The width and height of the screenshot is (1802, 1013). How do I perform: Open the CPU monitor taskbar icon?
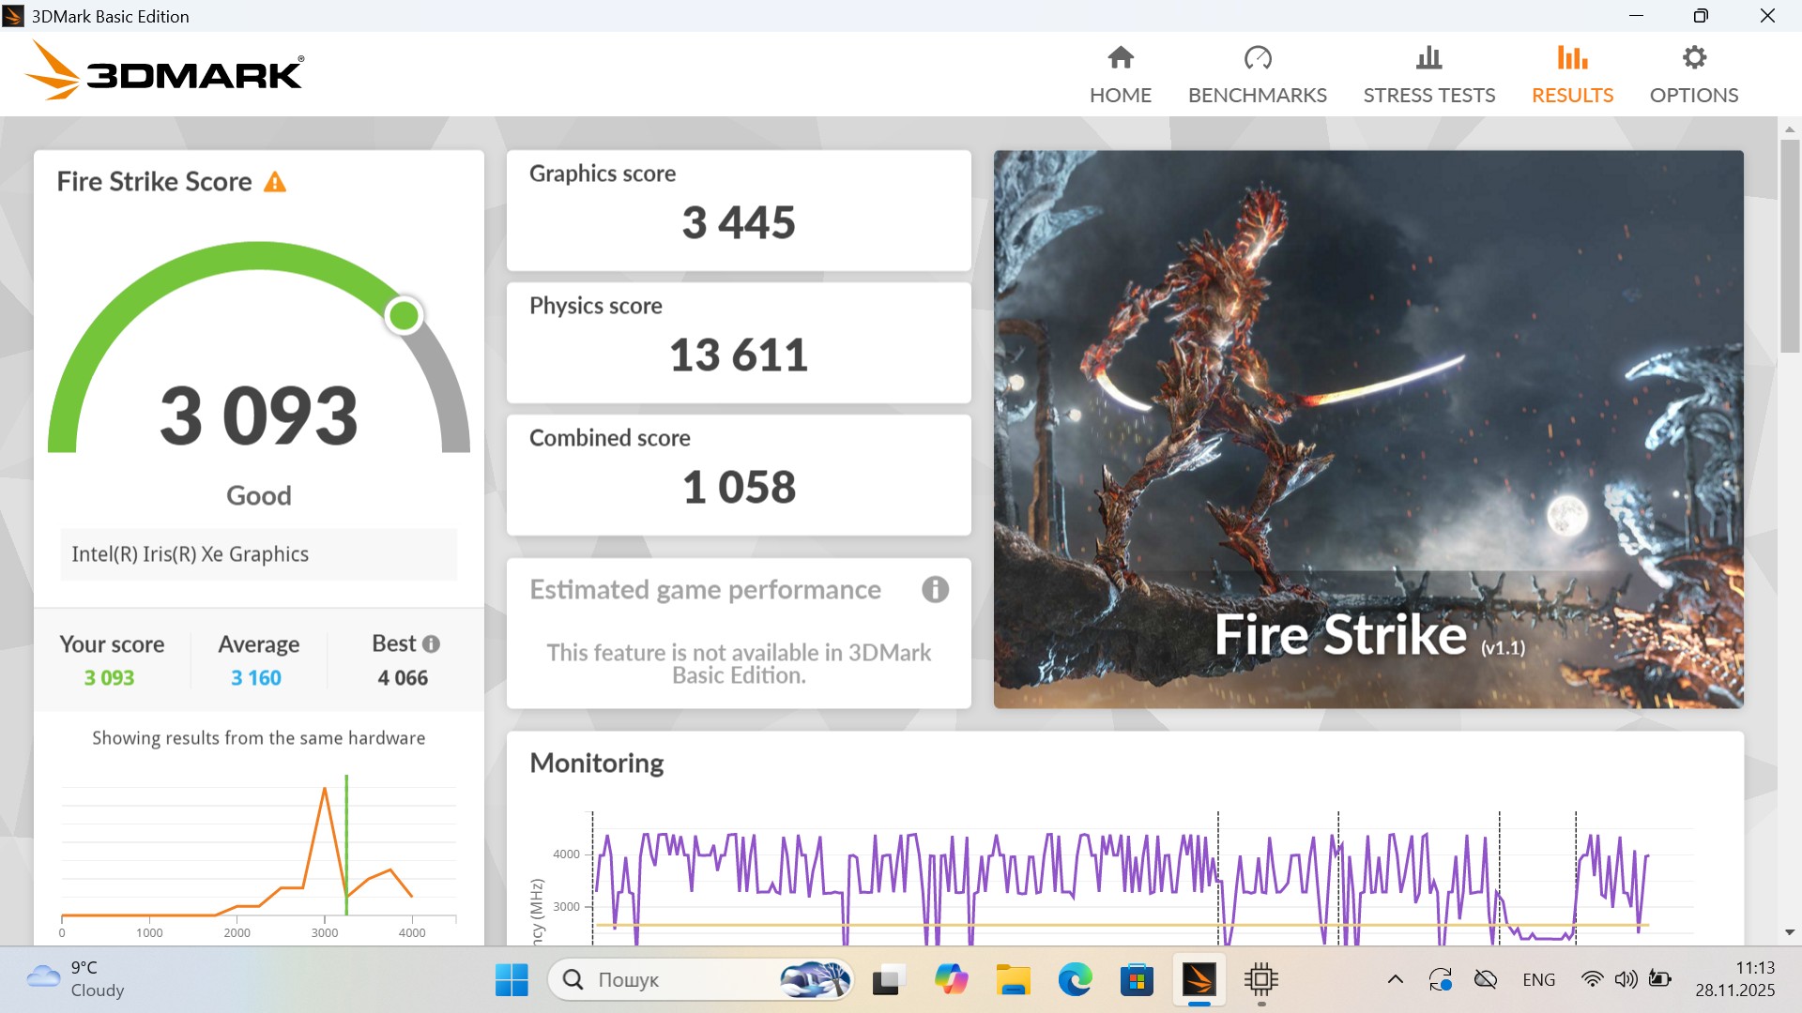pyautogui.click(x=1260, y=980)
